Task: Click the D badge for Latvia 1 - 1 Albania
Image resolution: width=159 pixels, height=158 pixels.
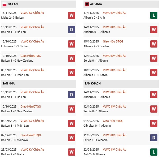Action: click(154, 138)
